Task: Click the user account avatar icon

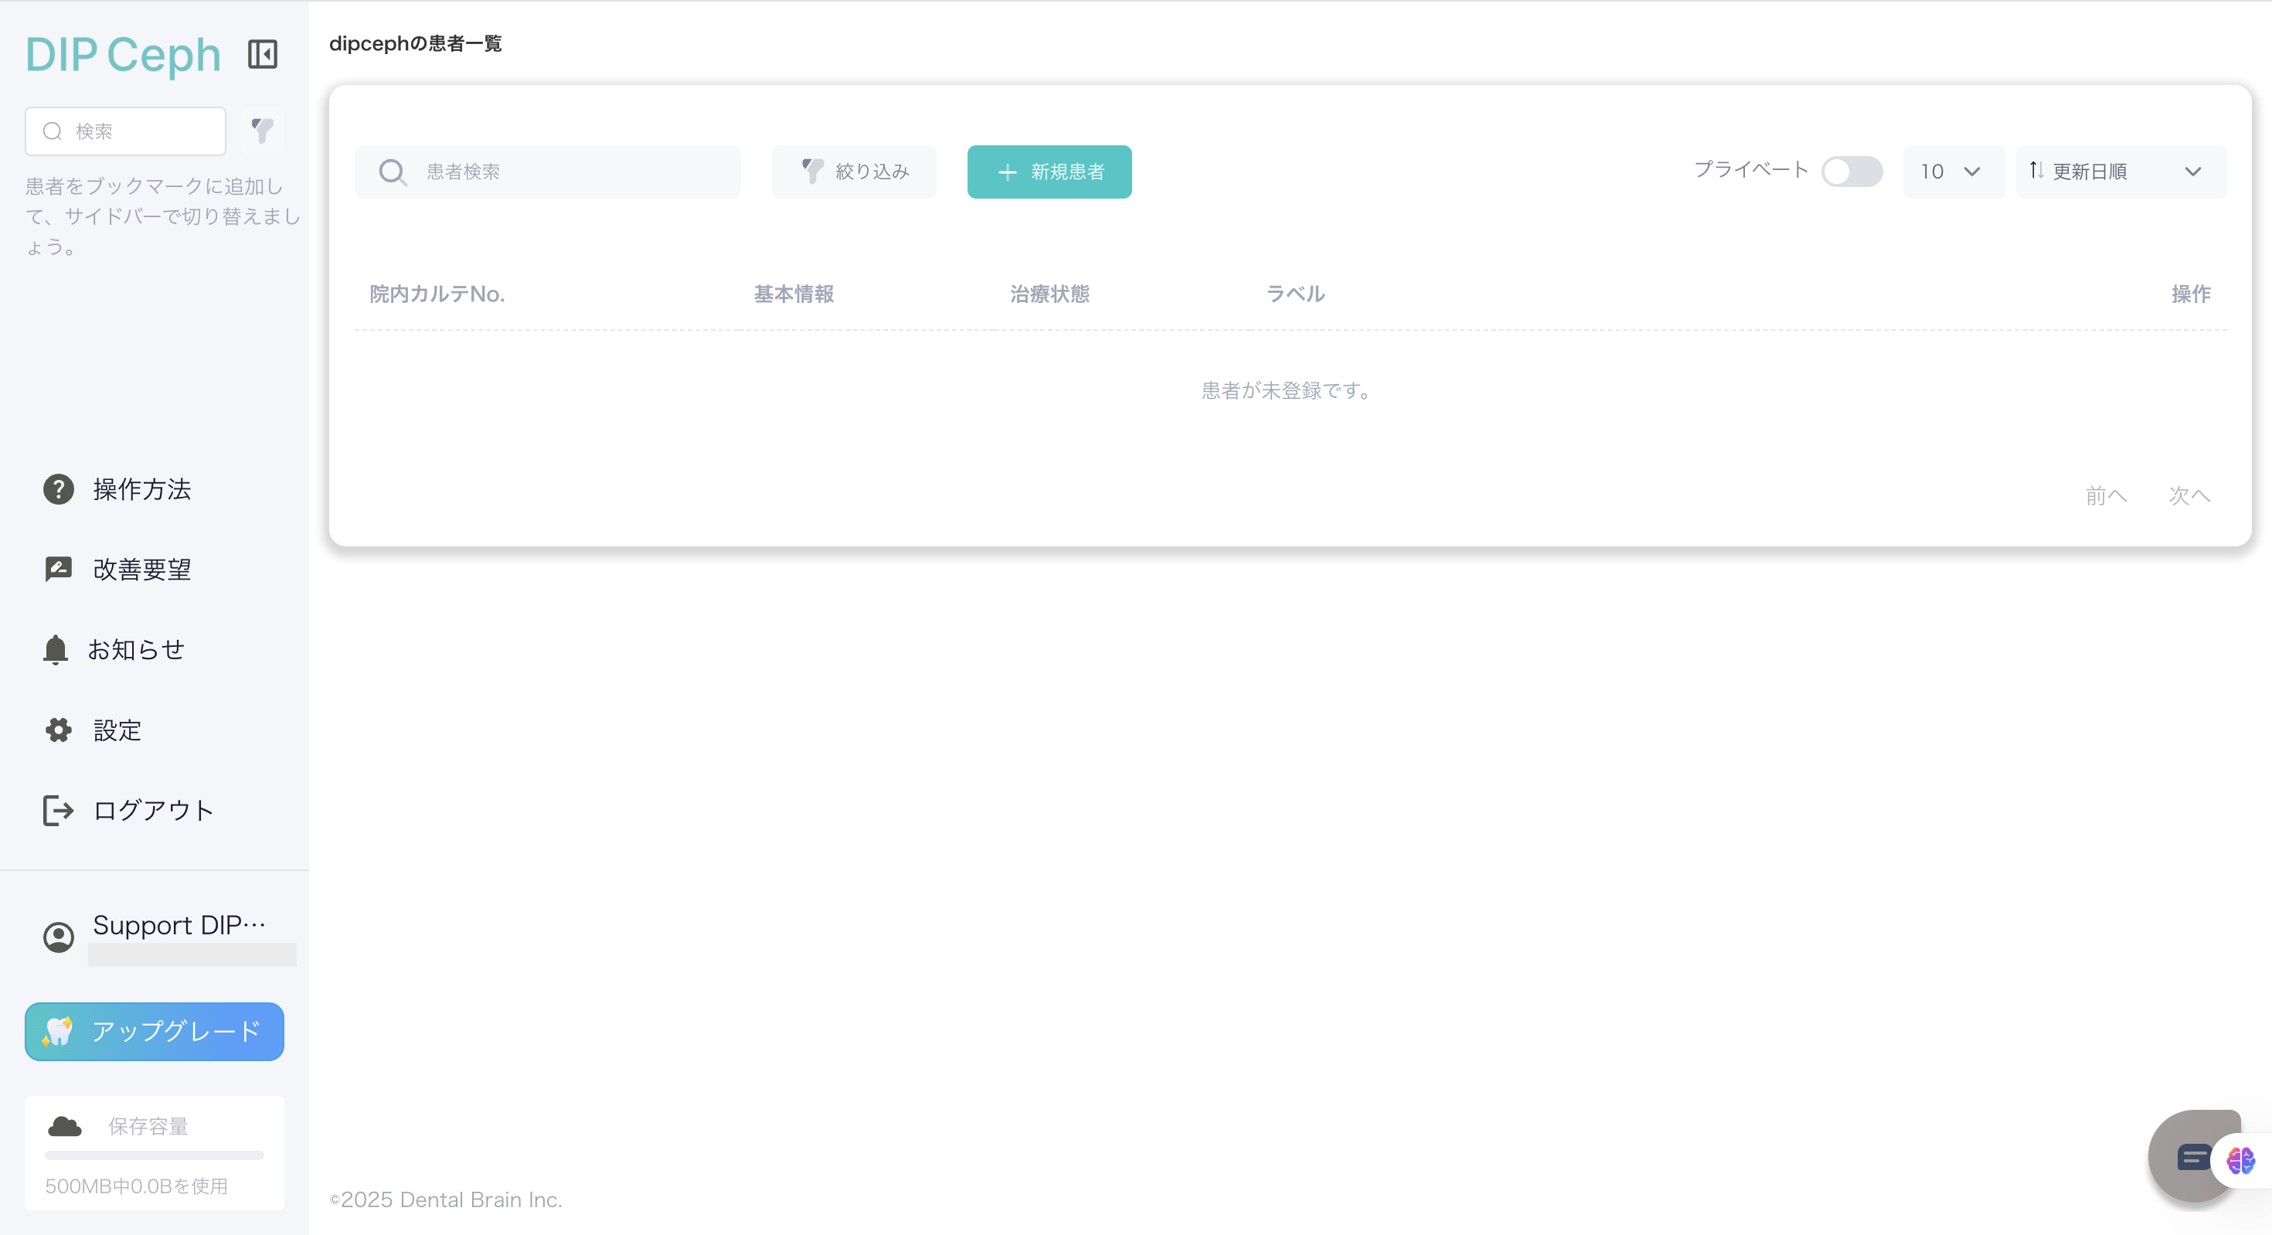Action: click(58, 936)
